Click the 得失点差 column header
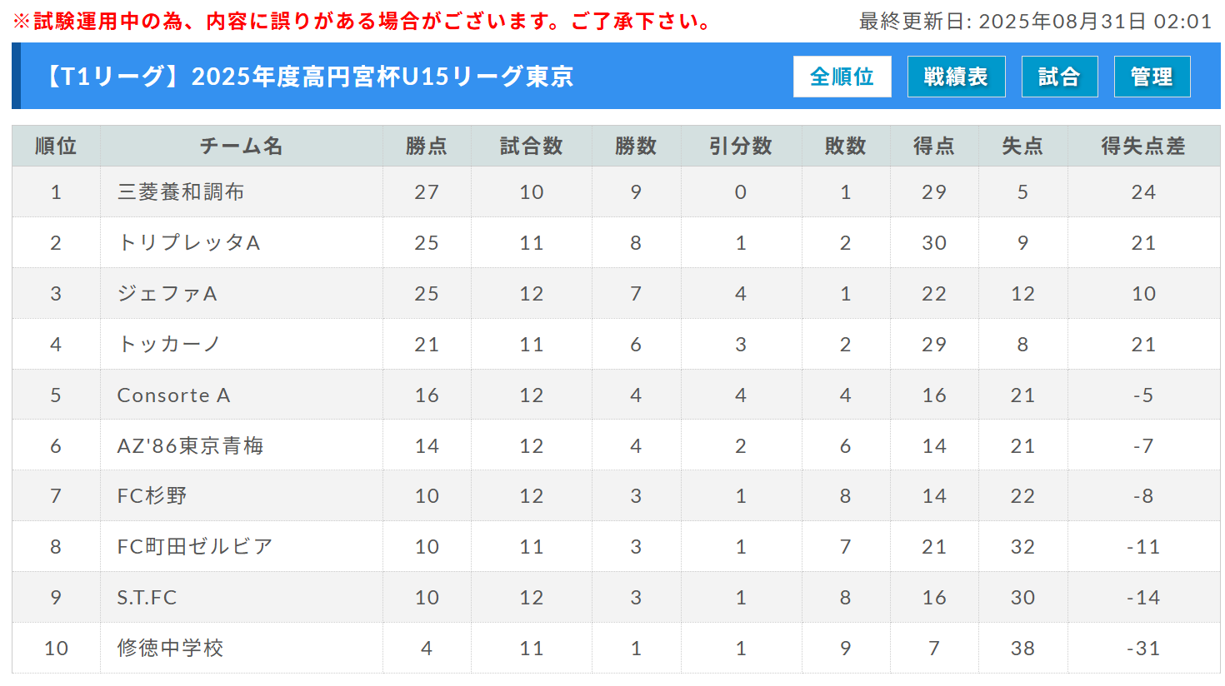This screenshot has width=1225, height=686. [1143, 146]
